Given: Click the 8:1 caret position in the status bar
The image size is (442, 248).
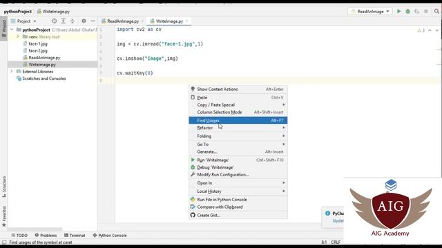Looking at the screenshot, I should (324, 242).
